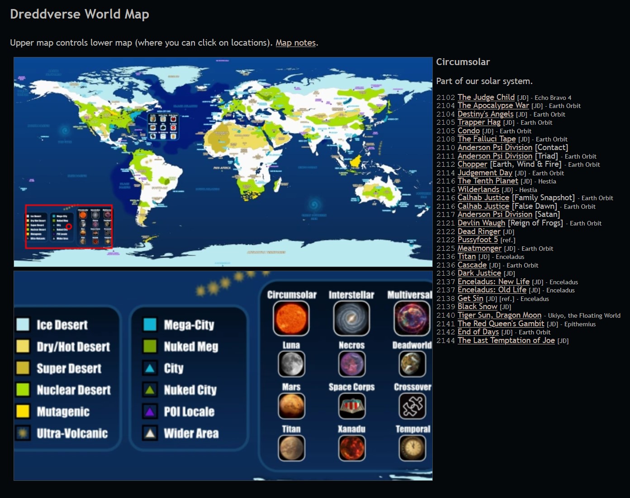The height and width of the screenshot is (498, 630).
Task: Open Pussyfoot 5 link
Action: coord(478,240)
